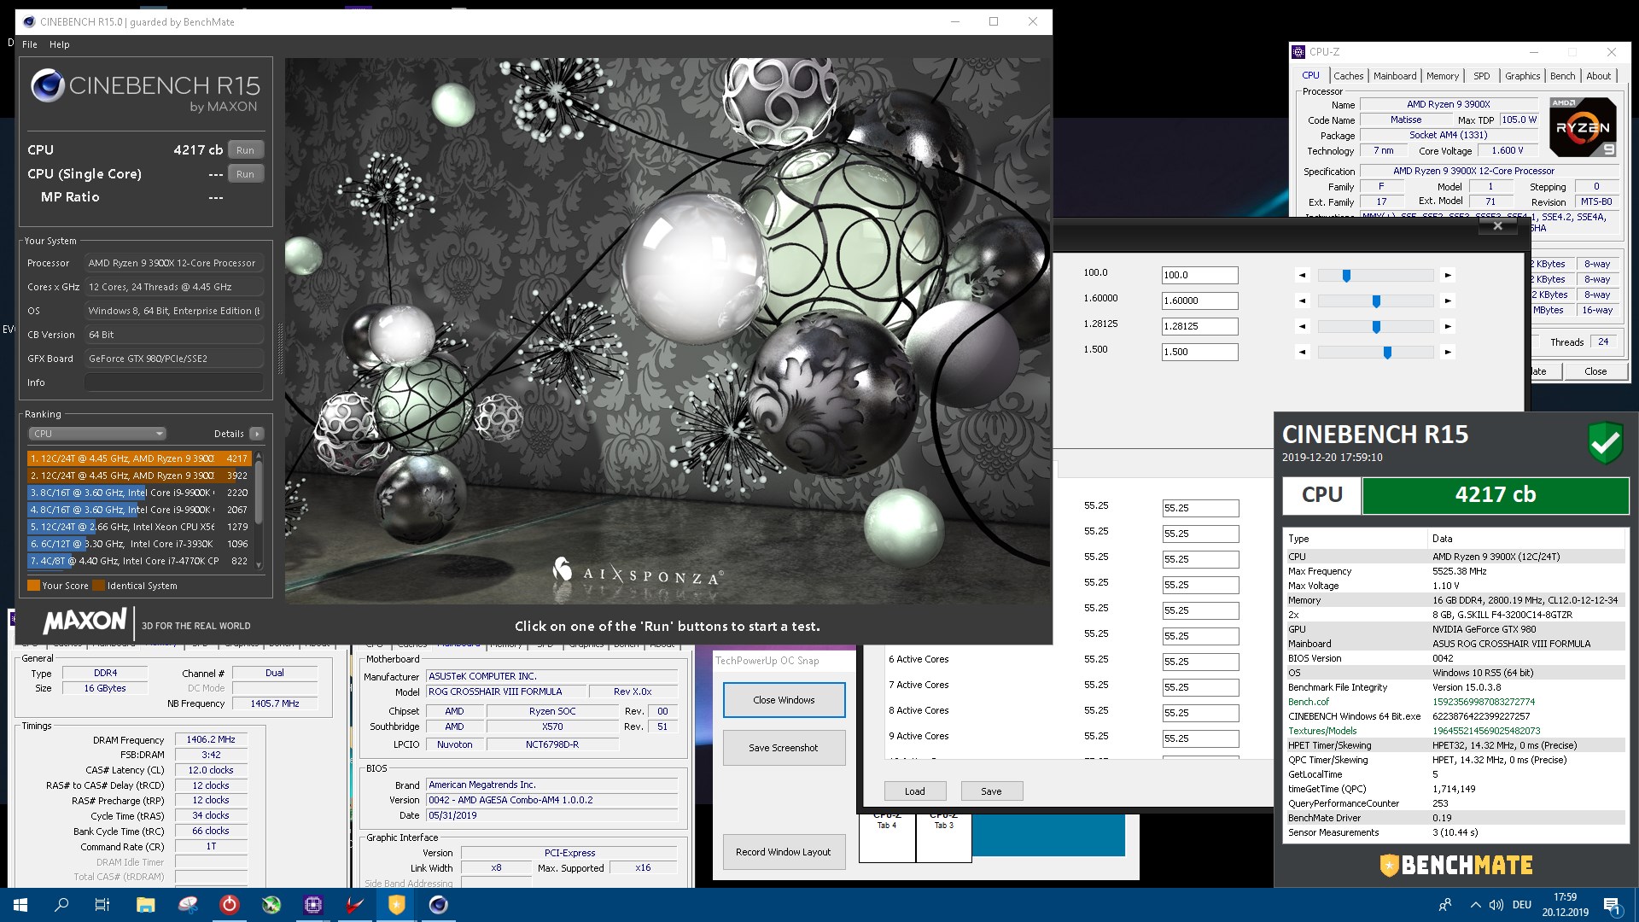Switch to Caches tab in CPU-Z
Screen dimensions: 1639x922
click(x=1349, y=76)
